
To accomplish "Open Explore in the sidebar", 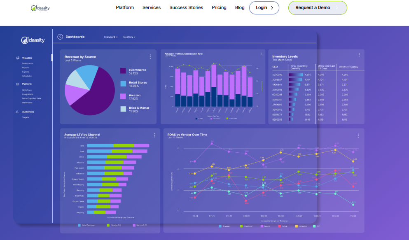I will click(25, 72).
